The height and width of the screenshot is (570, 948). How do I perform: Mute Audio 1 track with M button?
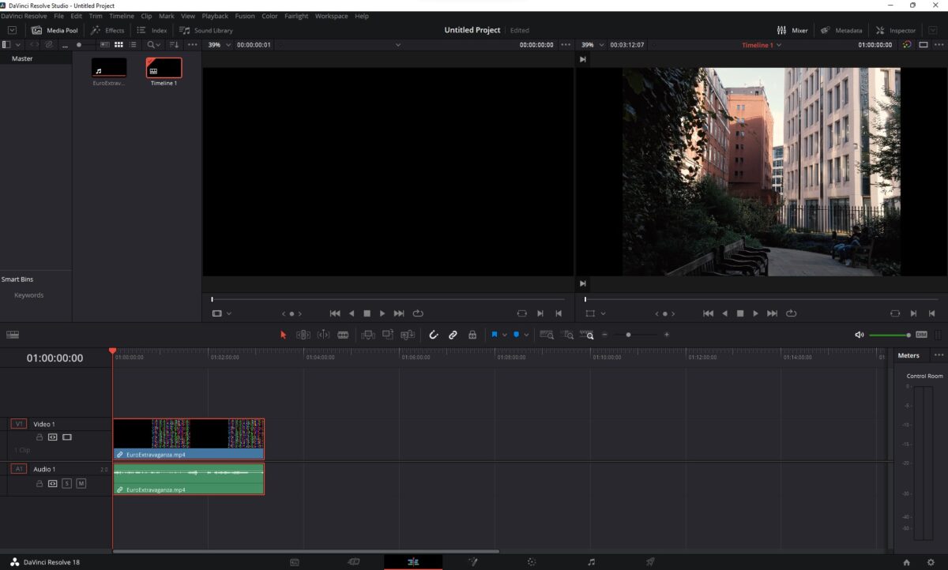(81, 483)
